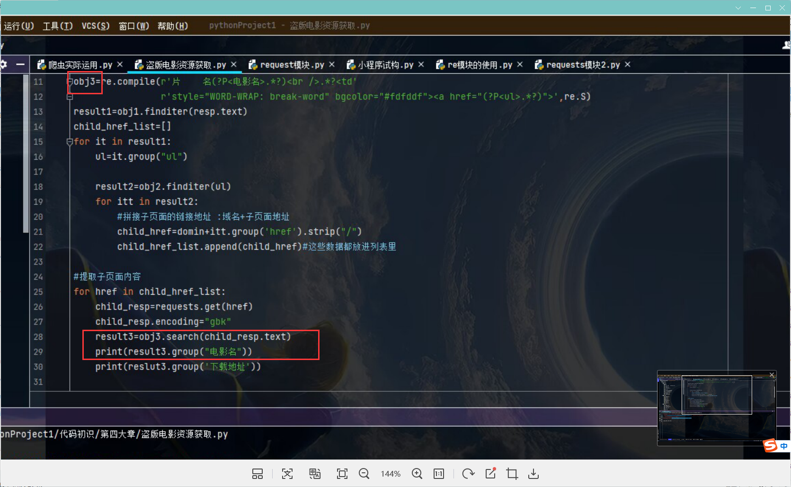The image size is (791, 487).
Task: Select the crop tool icon
Action: pyautogui.click(x=512, y=474)
